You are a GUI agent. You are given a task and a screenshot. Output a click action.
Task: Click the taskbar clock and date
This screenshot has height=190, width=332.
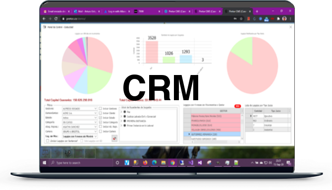pos(278,162)
